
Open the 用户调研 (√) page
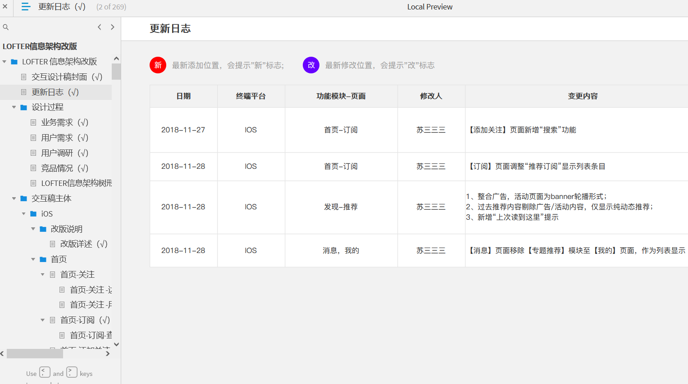(65, 153)
